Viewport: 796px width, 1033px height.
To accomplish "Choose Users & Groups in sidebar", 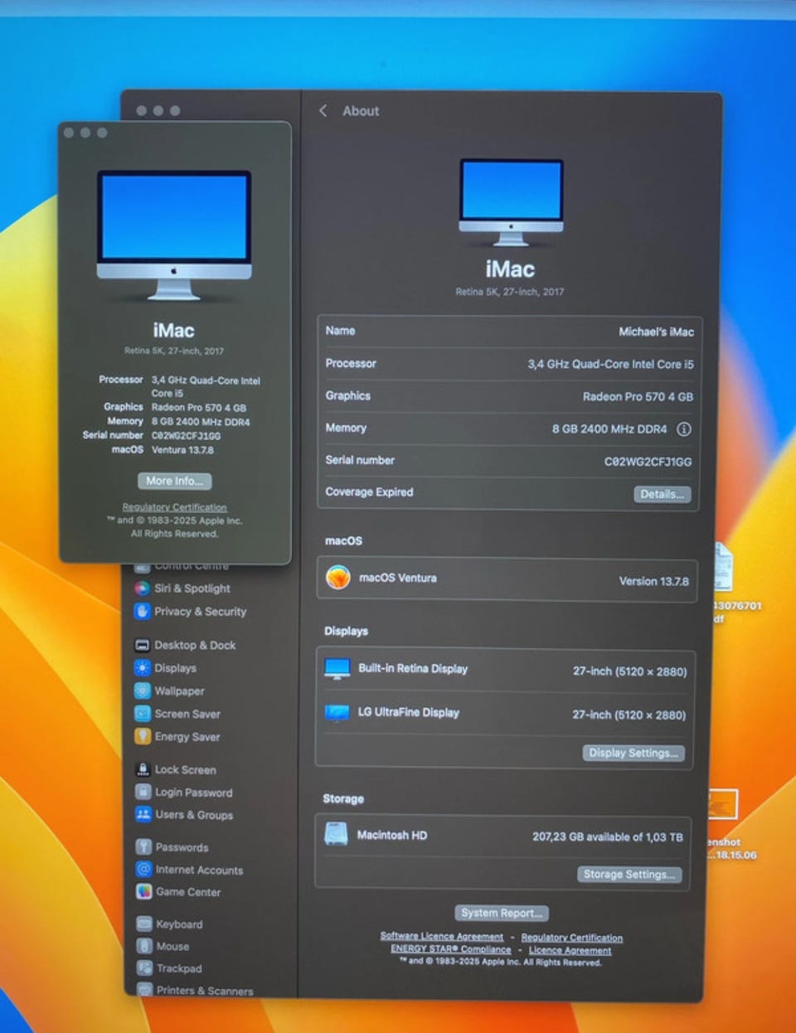I will 194,815.
